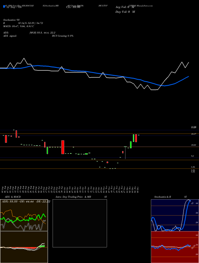Click the 'Intra Day Trading Price & MRSI' title

point(81,197)
